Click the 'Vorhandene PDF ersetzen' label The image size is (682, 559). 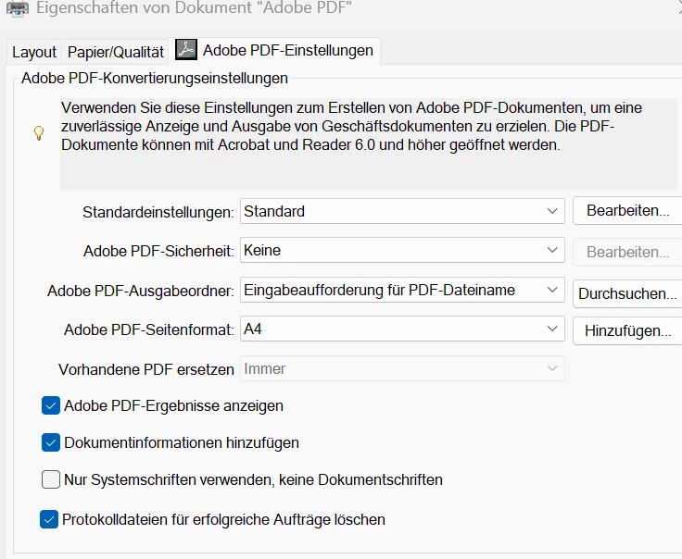click(146, 369)
